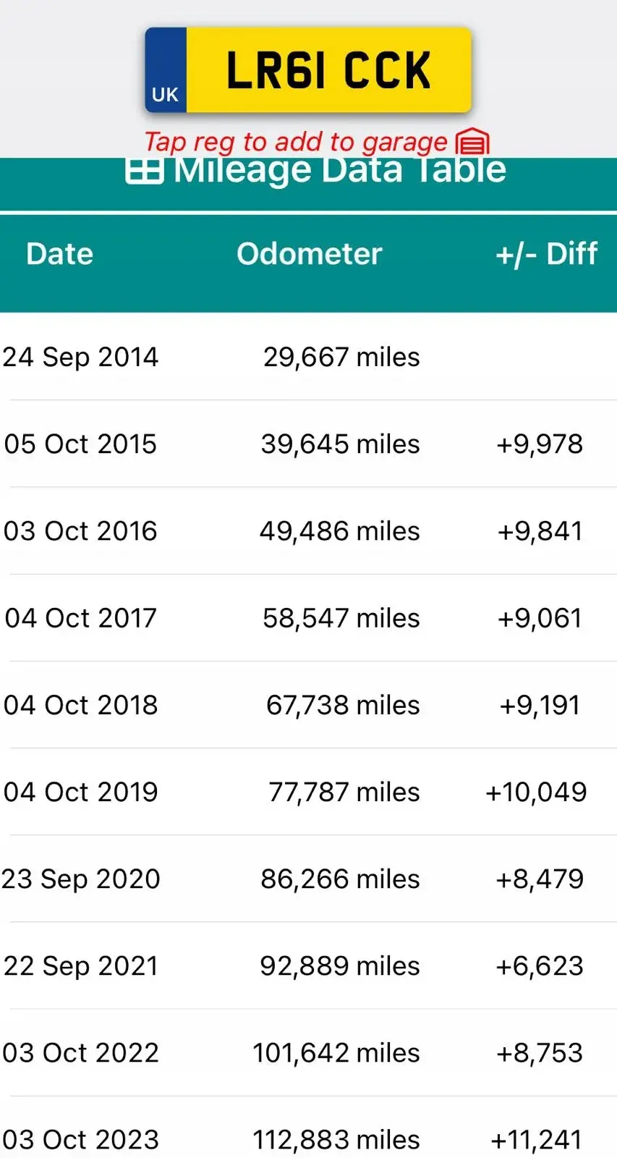Select the 04 Oct 2018 date entry
This screenshot has height=1158, width=617.
(x=80, y=705)
